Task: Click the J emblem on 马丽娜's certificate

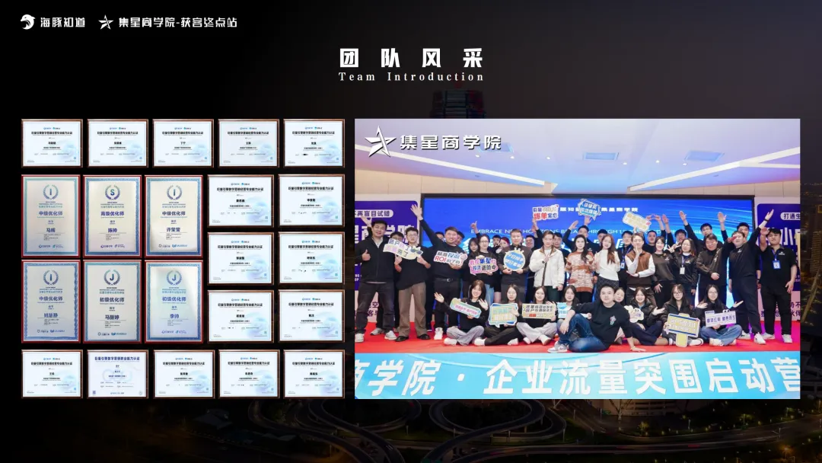Action: click(x=112, y=277)
